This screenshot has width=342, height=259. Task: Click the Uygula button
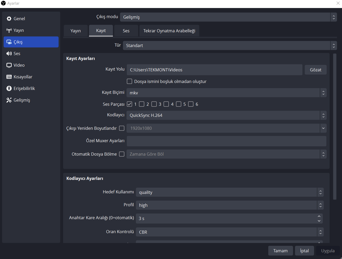click(x=328, y=251)
